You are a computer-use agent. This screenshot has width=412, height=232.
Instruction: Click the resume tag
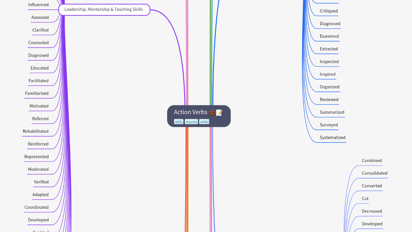coord(191,122)
